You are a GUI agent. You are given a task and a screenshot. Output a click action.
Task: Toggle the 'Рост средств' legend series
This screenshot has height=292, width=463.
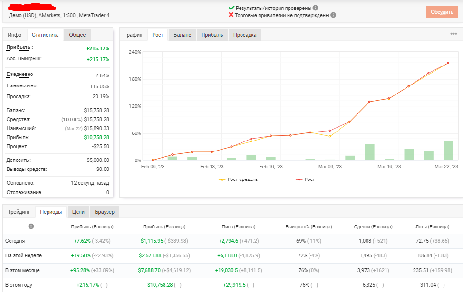(238, 179)
